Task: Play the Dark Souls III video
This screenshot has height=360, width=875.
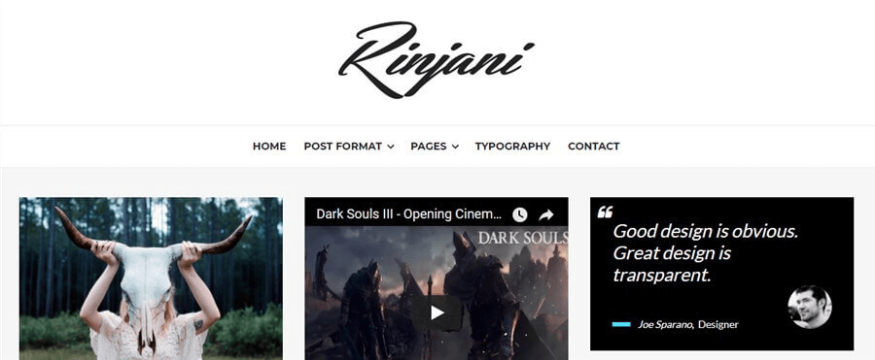Action: [x=437, y=312]
